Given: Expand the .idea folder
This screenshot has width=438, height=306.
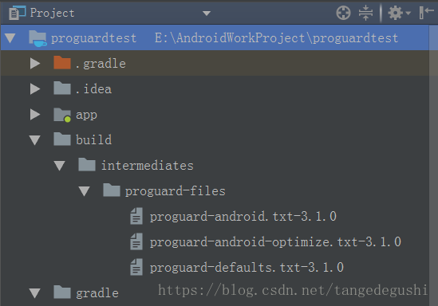Looking at the screenshot, I should pyautogui.click(x=35, y=89).
